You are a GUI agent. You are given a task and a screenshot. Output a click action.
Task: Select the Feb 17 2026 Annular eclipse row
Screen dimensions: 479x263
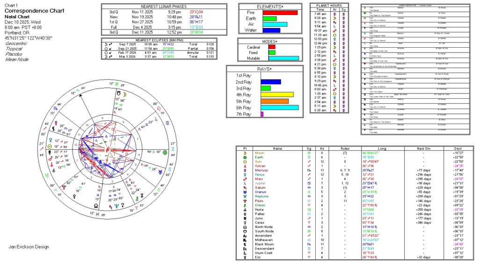pyautogui.click(x=159, y=53)
